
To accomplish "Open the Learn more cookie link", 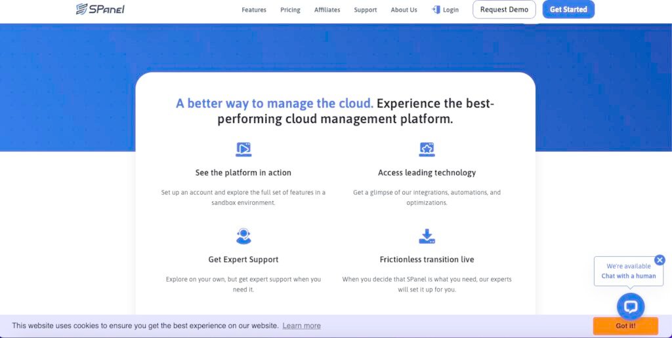I will (301, 326).
